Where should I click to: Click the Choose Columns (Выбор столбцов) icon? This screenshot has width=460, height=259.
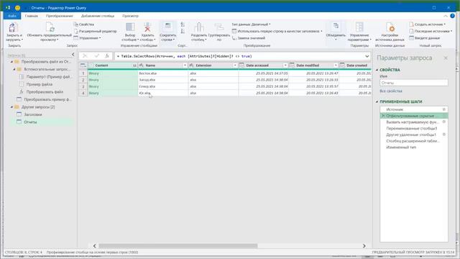(130, 27)
